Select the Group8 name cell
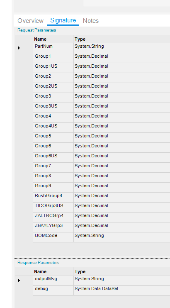Screen dimensions: 170x308 (x=53, y=177)
